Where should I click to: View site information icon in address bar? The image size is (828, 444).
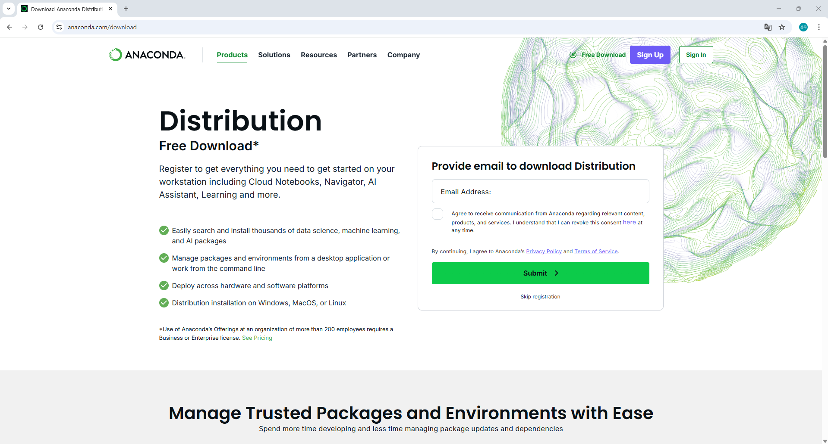click(59, 27)
